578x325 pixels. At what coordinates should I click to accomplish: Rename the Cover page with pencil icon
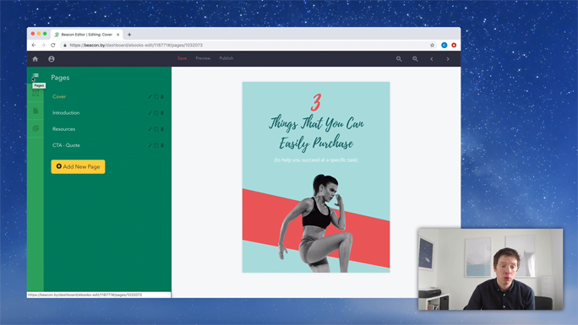tap(150, 97)
